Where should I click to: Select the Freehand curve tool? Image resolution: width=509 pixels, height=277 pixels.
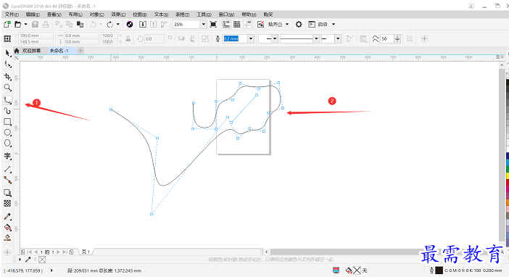(x=7, y=100)
